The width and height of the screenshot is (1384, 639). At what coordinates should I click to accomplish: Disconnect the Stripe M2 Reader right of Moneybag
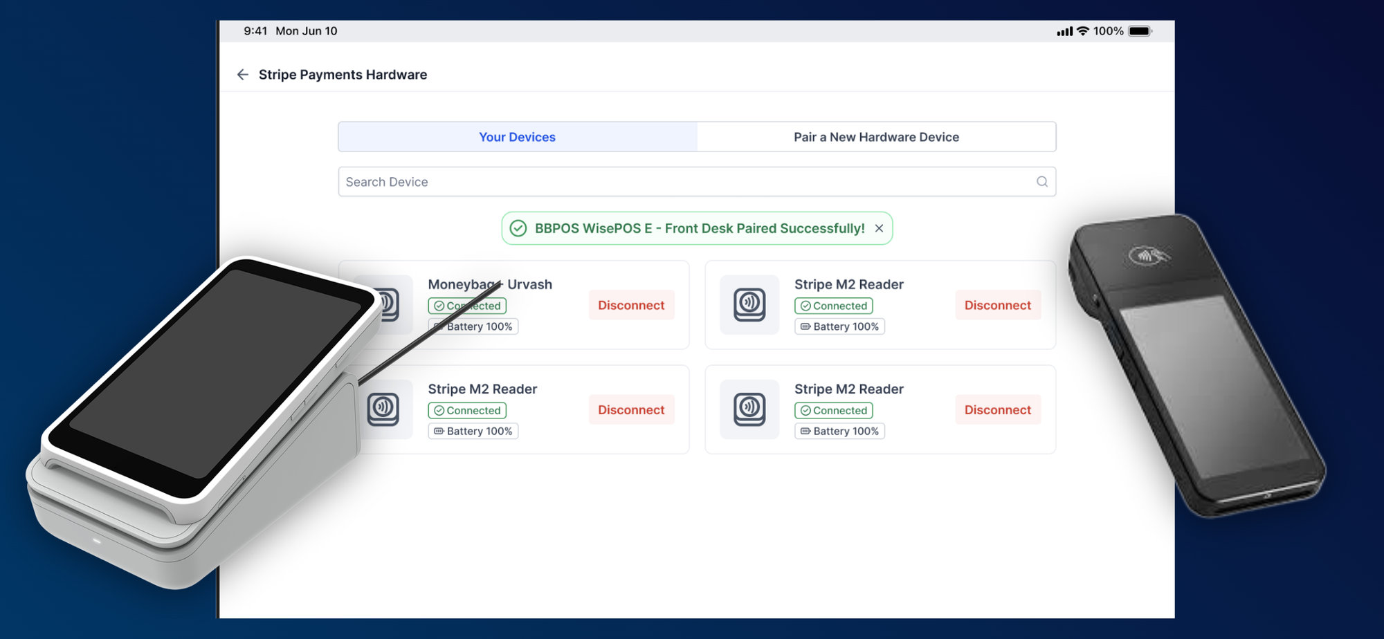(998, 305)
